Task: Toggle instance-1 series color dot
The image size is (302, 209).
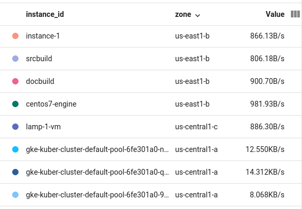Action: tap(15, 36)
